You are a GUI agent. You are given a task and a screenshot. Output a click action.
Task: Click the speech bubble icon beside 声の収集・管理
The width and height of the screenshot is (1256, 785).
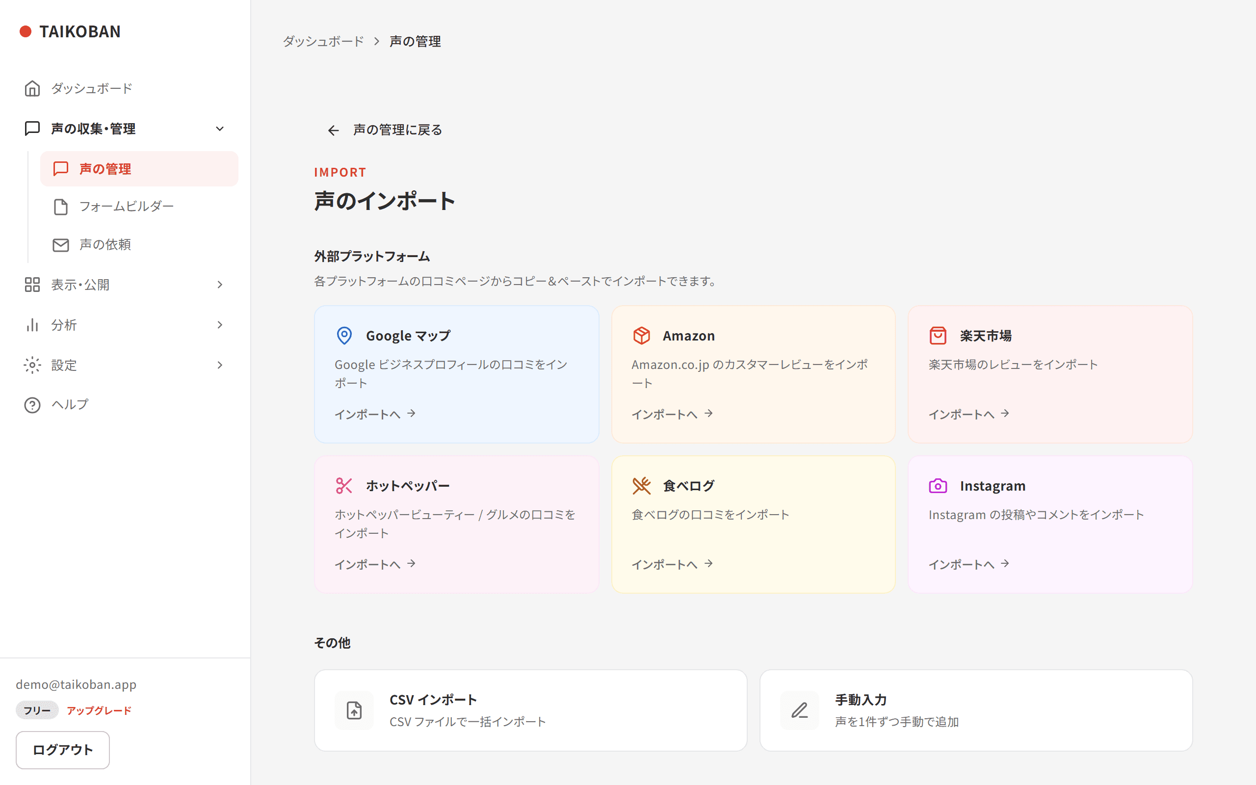click(32, 128)
